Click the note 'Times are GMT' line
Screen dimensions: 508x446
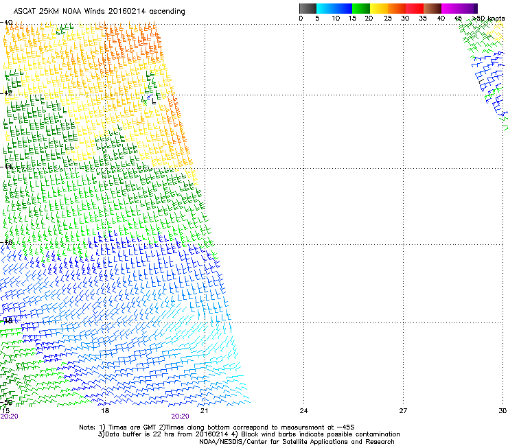tap(217, 427)
